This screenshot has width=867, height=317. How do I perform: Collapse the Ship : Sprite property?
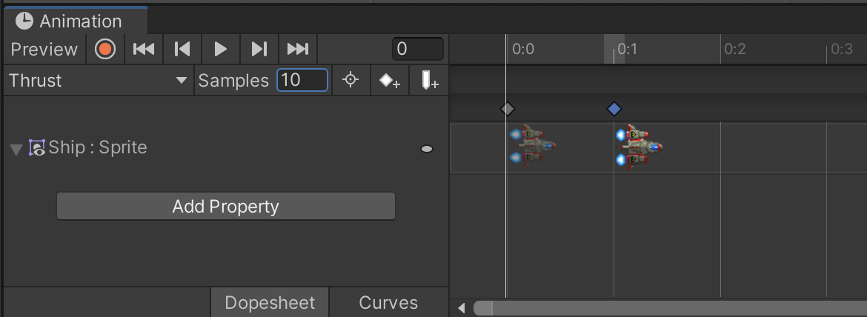(16, 149)
